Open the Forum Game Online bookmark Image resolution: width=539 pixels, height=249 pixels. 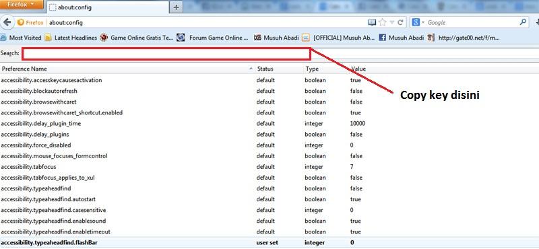click(x=212, y=38)
